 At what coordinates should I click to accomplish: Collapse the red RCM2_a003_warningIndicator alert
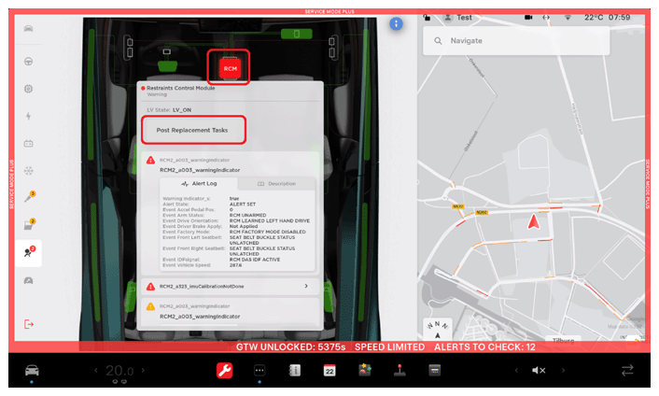click(x=229, y=166)
